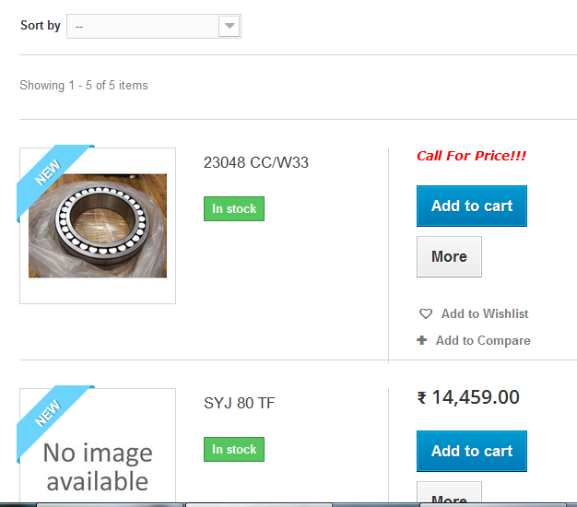
Task: Open the SYJ 80 TF product title
Action: [240, 403]
